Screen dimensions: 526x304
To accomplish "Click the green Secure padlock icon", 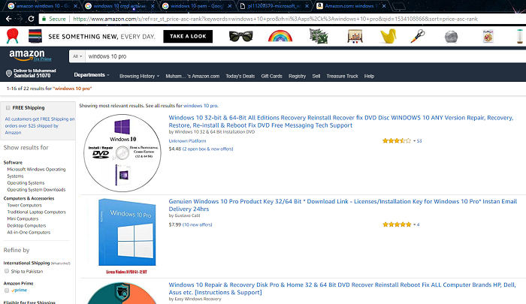I will [44, 19].
